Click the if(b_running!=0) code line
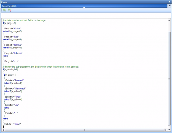Viewport: 172px width, 133px height. click(11, 69)
